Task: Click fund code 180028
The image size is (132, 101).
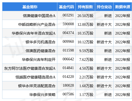Action: point(68,85)
